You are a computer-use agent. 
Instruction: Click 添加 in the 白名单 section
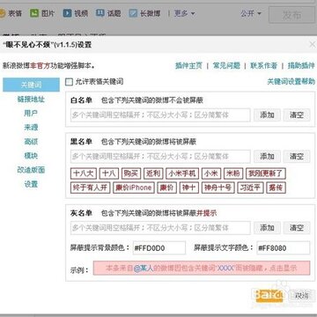[x=267, y=115]
